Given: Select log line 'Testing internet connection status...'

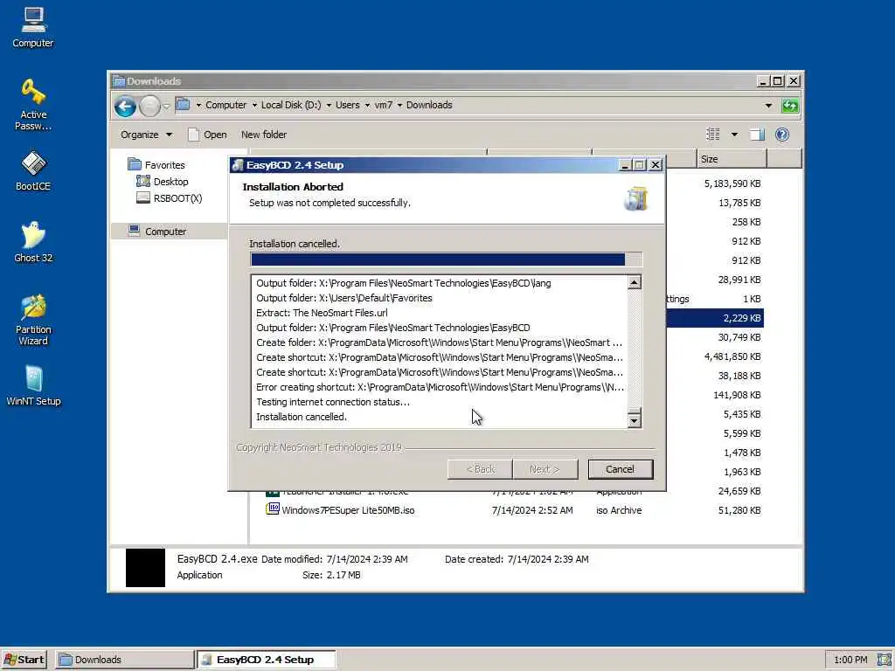Looking at the screenshot, I should 333,402.
